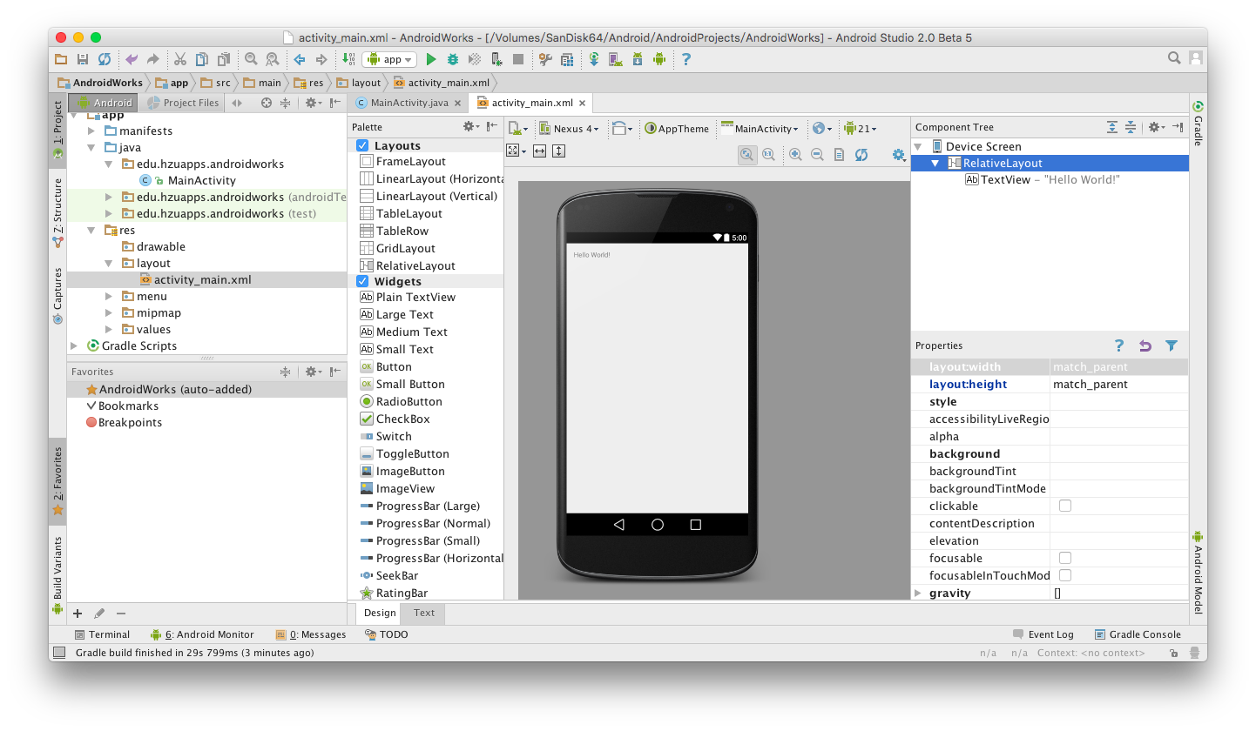This screenshot has width=1256, height=731.
Task: Click Zoom to Fit in preview toolbar
Action: [x=746, y=154]
